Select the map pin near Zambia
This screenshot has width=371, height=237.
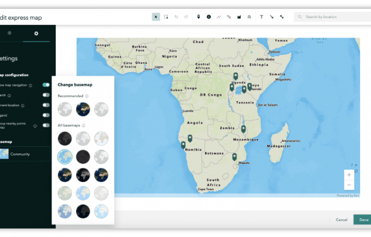point(243,129)
